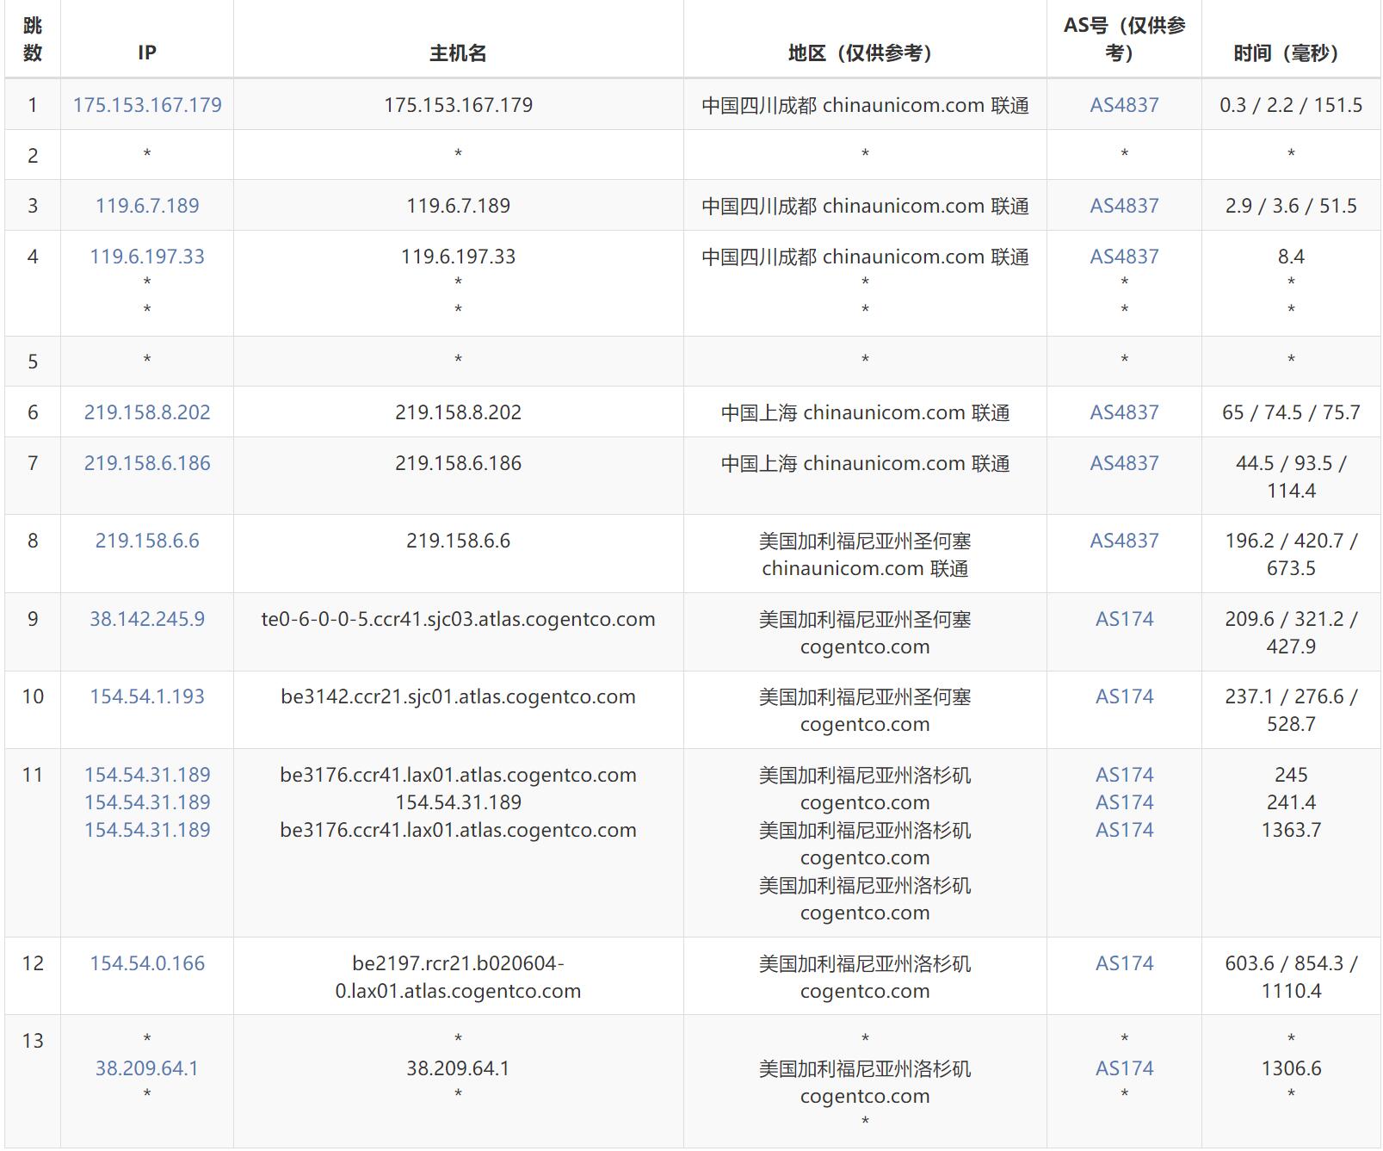Open IP link 154.54.1.193
The width and height of the screenshot is (1383, 1151).
coord(147,696)
